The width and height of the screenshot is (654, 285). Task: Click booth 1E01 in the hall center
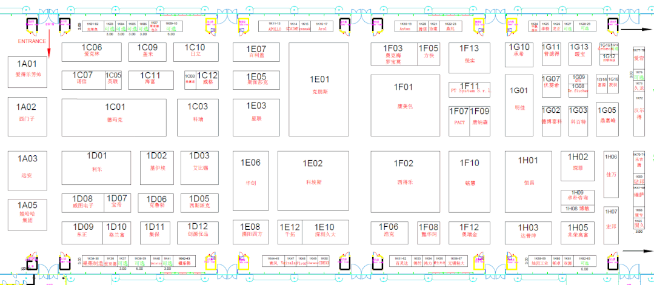click(x=319, y=85)
